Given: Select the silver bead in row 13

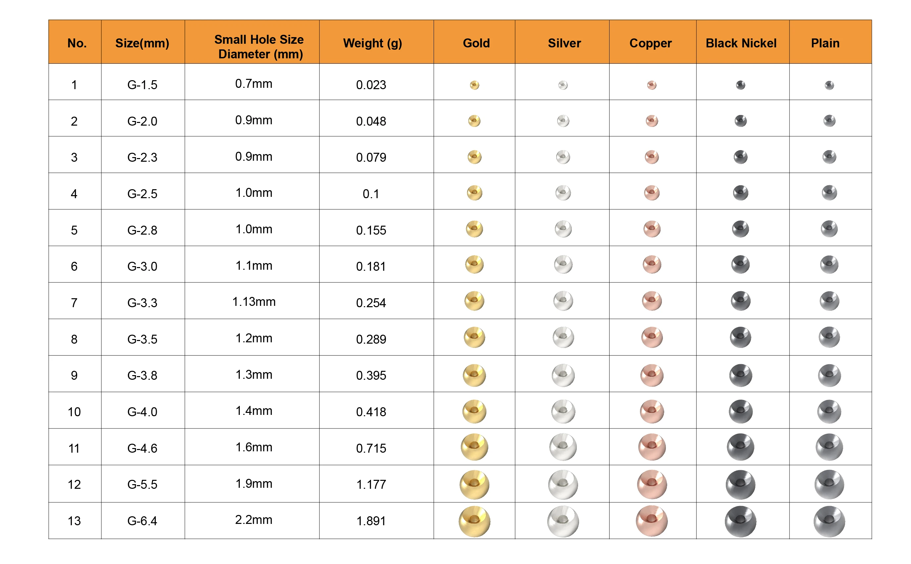Looking at the screenshot, I should (563, 521).
